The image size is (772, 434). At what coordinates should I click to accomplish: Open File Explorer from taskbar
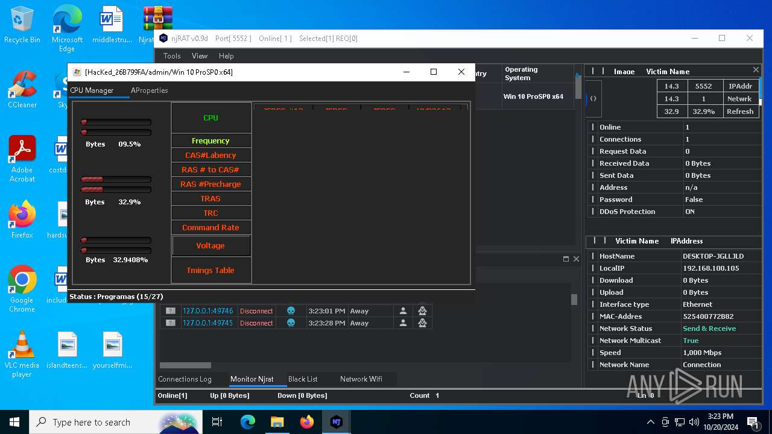[x=277, y=422]
